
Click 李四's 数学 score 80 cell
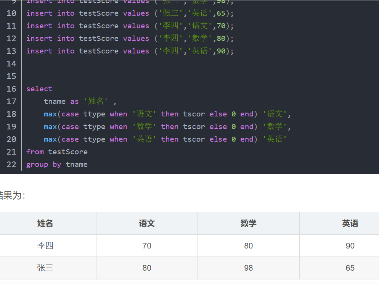click(249, 246)
